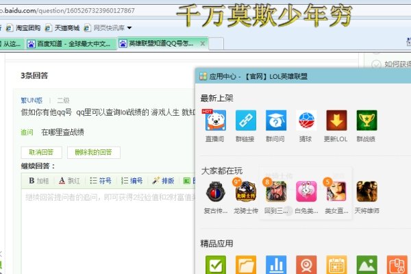This screenshot has height=274, width=411.
Task: Click the green image insert toolbar icon
Action: click(x=186, y=181)
